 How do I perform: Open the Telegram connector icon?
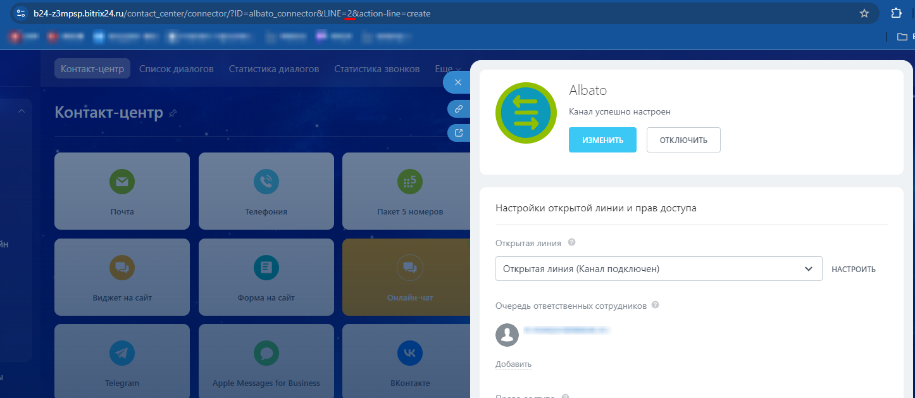point(121,353)
